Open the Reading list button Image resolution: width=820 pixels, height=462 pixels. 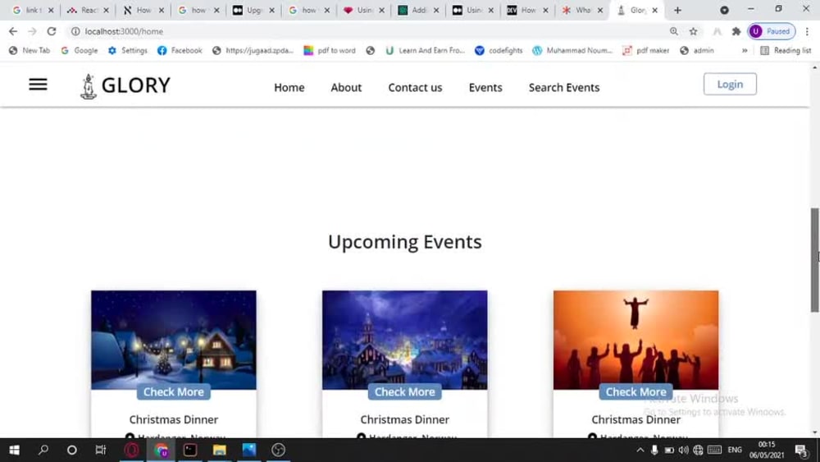pos(786,51)
